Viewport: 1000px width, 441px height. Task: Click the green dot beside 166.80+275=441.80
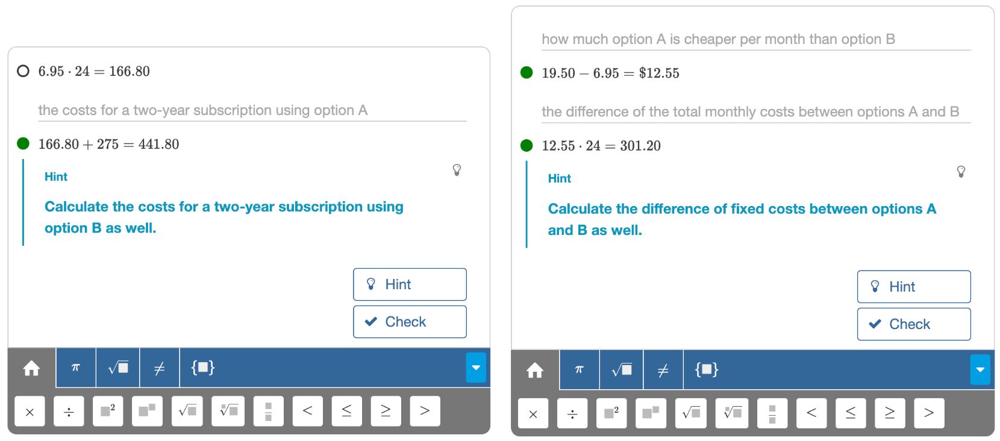pos(23,143)
